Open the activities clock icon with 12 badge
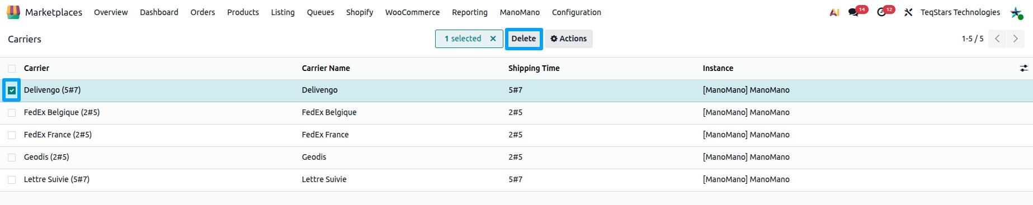This screenshot has height=205, width=1033. [885, 11]
